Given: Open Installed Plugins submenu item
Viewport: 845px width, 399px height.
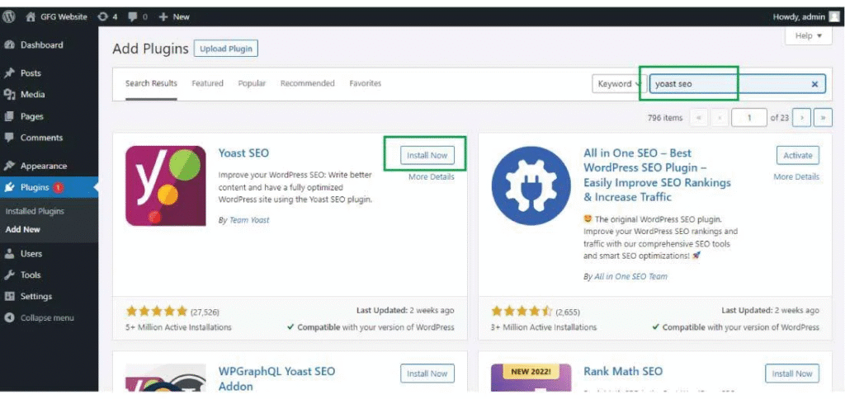Looking at the screenshot, I should coord(35,211).
